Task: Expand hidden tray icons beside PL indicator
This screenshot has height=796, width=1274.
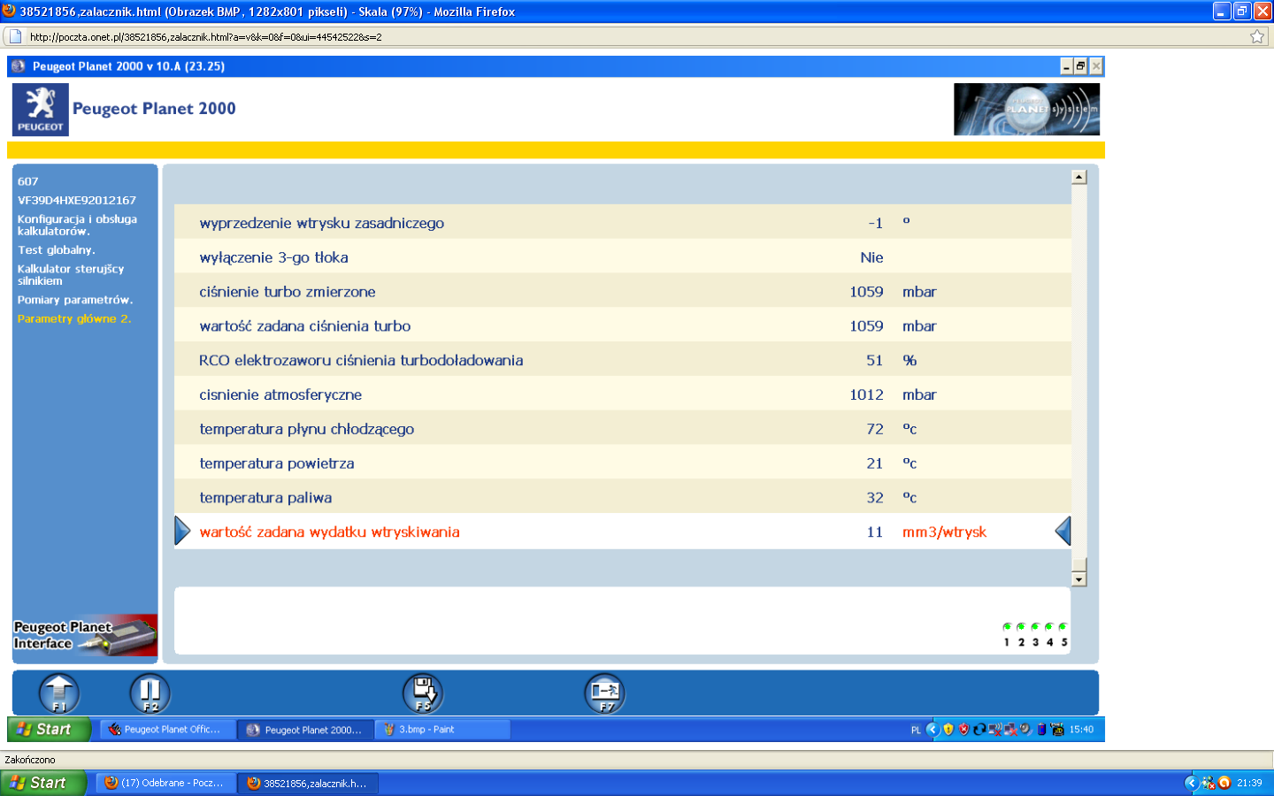Action: coord(932,730)
